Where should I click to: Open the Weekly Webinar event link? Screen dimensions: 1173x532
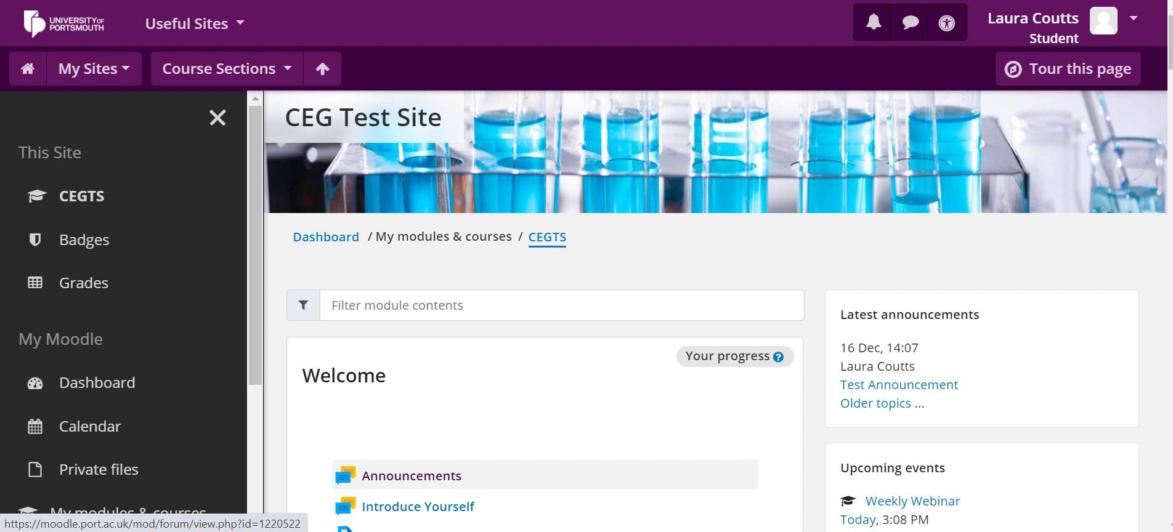(912, 501)
